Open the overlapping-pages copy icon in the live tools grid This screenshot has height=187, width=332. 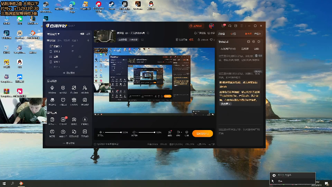click(74, 132)
